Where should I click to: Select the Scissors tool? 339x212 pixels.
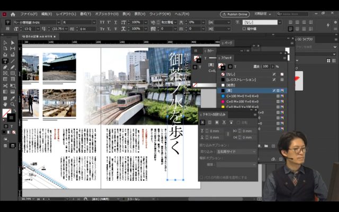5,86
